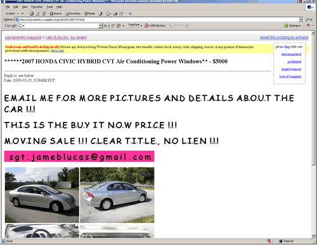Click the Google logo in Google toolbar
The width and height of the screenshot is (317, 247).
(x=11, y=25)
